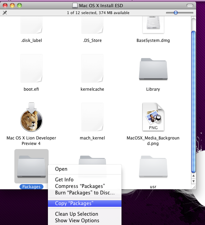Click the icon size slider knob
205x225 pixels.
176,13
